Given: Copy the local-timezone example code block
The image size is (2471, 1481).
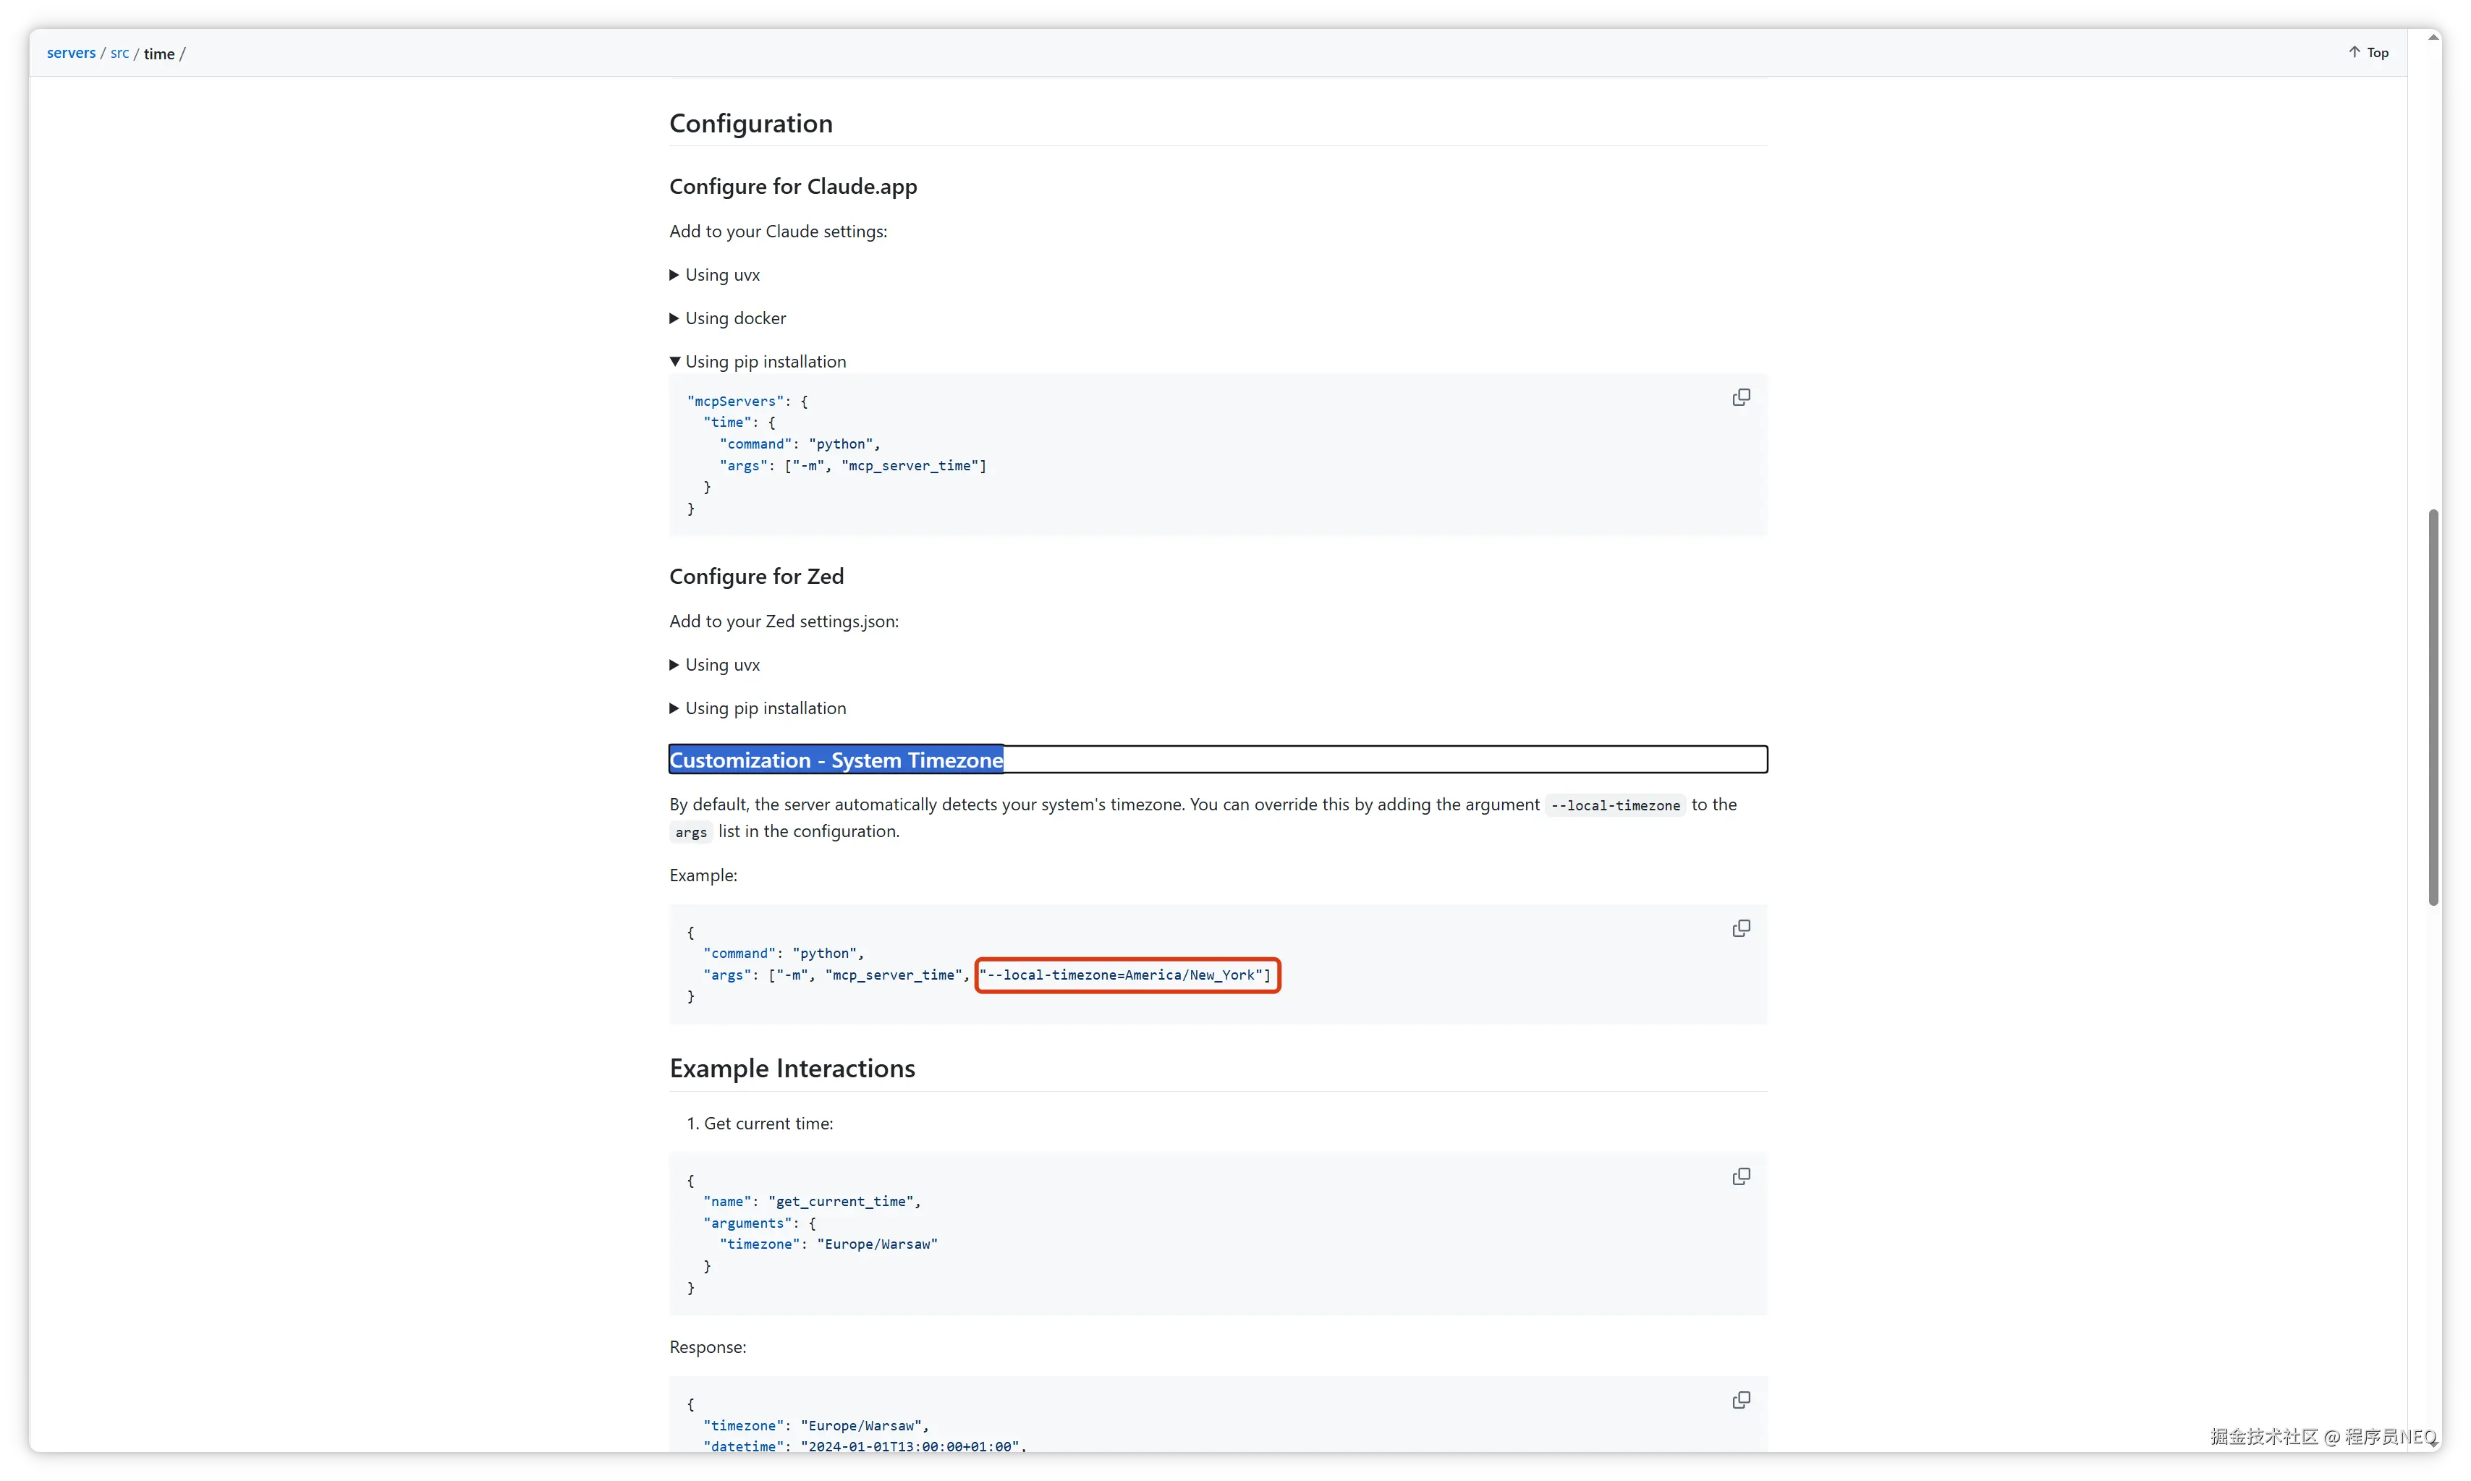Looking at the screenshot, I should click(1740, 928).
